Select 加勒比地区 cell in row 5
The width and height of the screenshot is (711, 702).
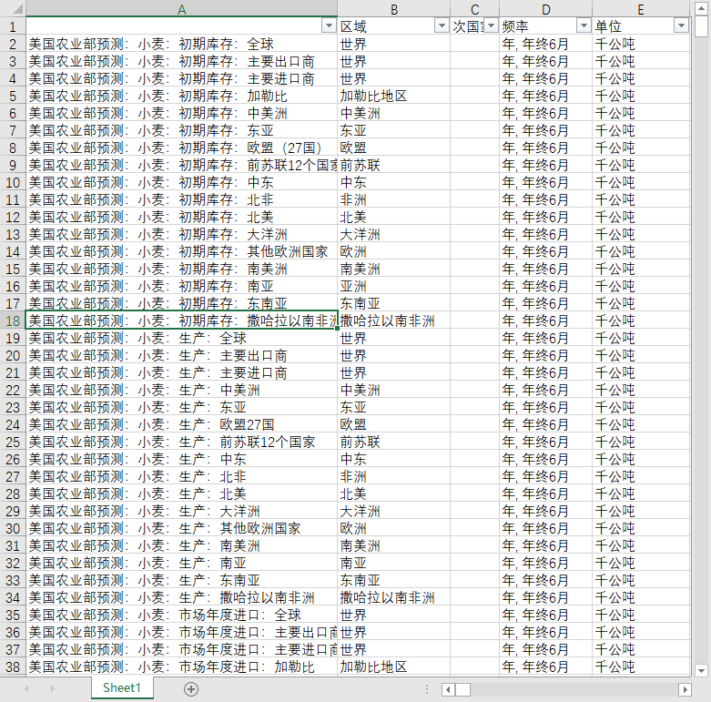point(394,96)
